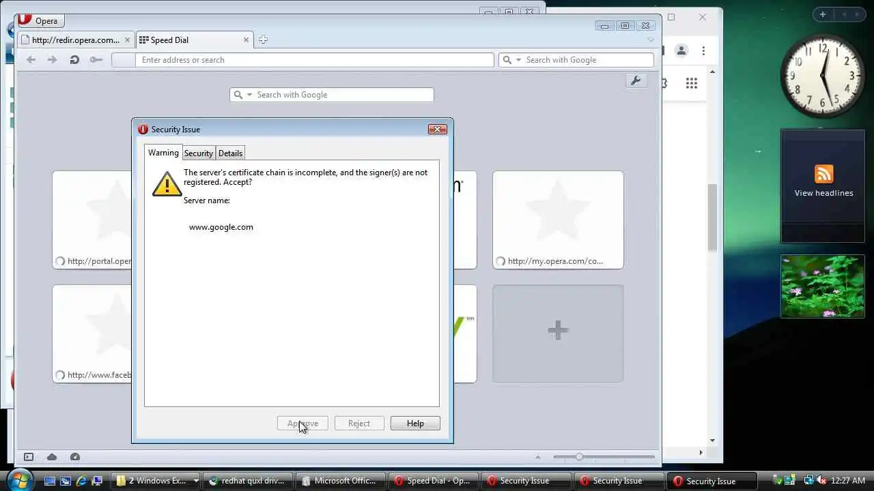This screenshot has width=874, height=491.
Task: Open a new tab with plus icon
Action: pos(263,40)
